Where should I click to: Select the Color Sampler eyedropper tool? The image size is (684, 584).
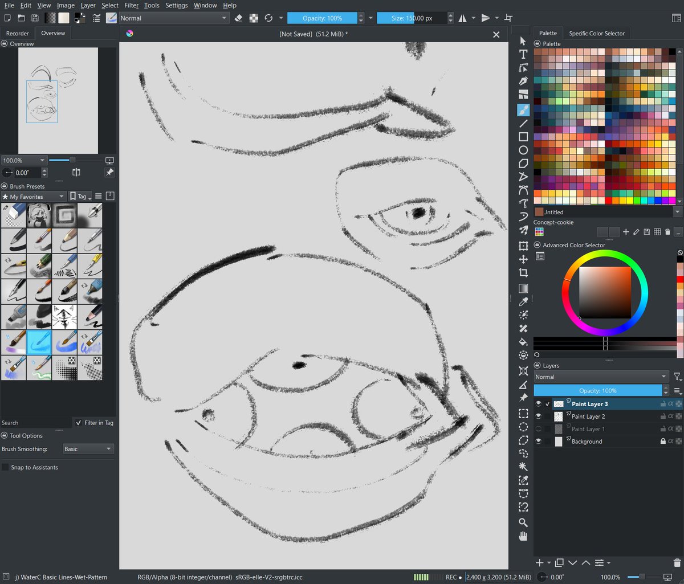pos(523,301)
